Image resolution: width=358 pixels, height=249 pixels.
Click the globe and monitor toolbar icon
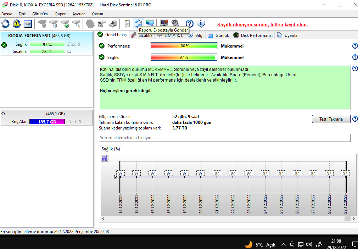(x=150, y=23)
